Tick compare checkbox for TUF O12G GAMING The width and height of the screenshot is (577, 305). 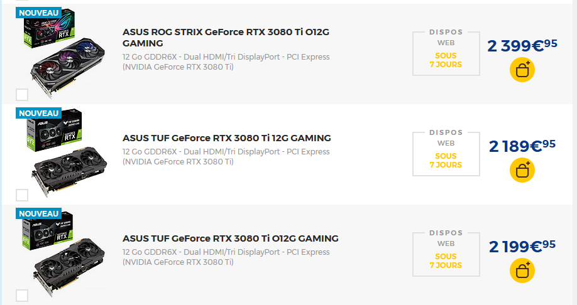coord(22,296)
